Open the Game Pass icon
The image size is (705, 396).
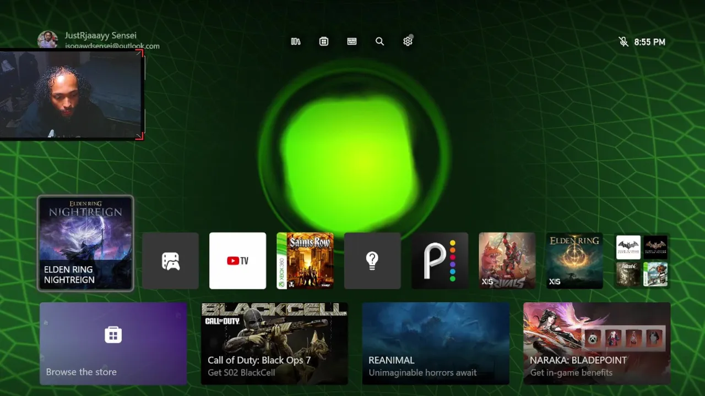[x=352, y=41]
